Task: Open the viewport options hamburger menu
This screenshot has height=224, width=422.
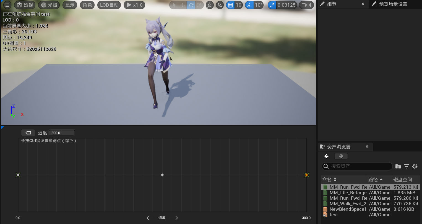Action: (x=7, y=5)
